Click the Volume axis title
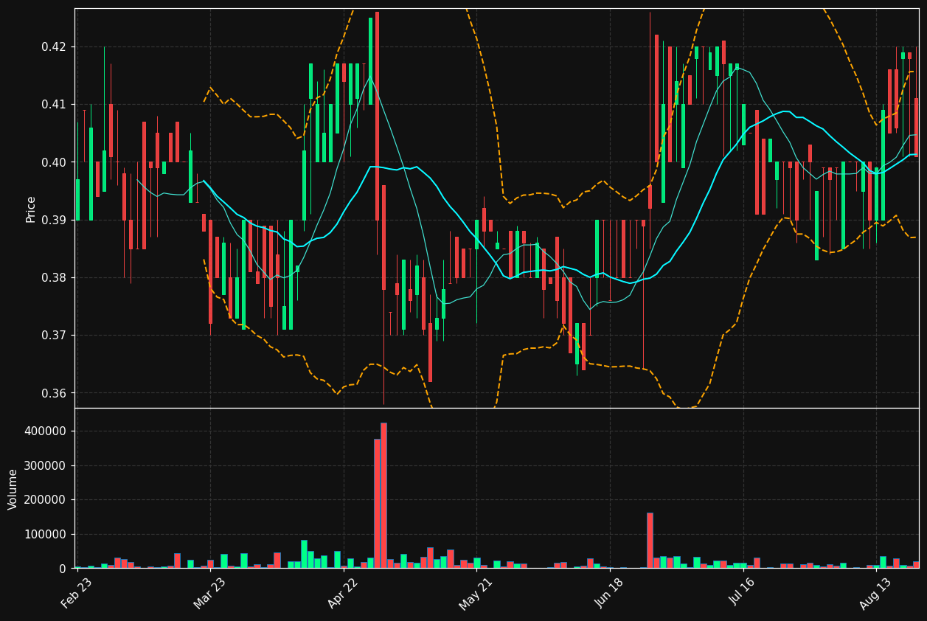This screenshot has width=927, height=621. 13,489
